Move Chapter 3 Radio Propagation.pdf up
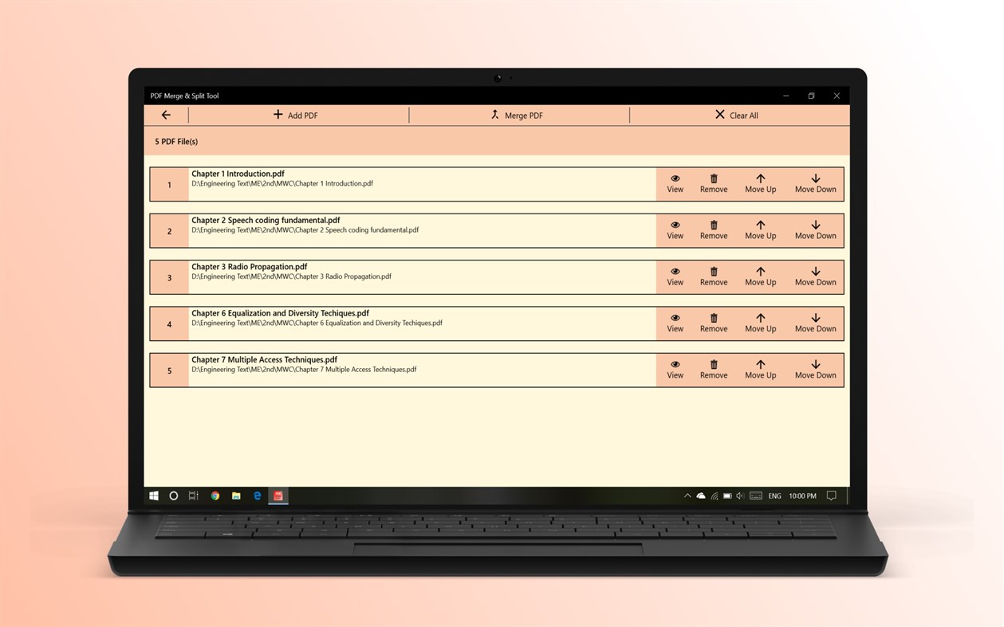This screenshot has height=627, width=1004. [x=759, y=276]
